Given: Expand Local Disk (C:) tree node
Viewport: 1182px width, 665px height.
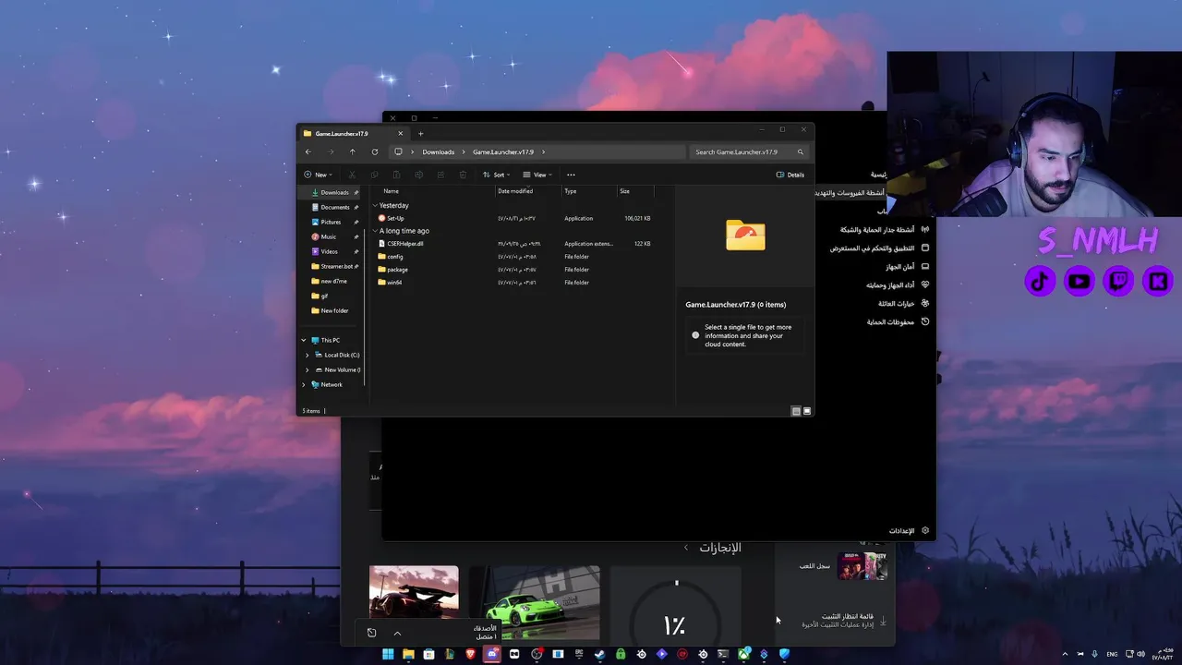Looking at the screenshot, I should click(x=308, y=355).
